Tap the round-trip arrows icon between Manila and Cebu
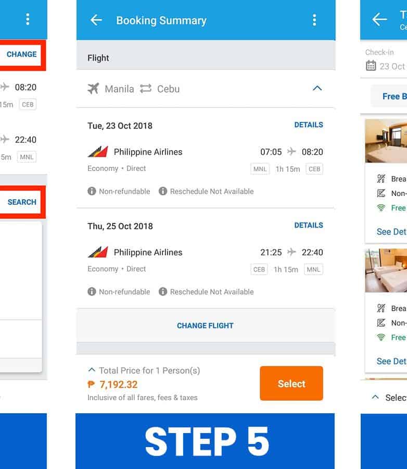The image size is (407, 469). click(x=146, y=89)
